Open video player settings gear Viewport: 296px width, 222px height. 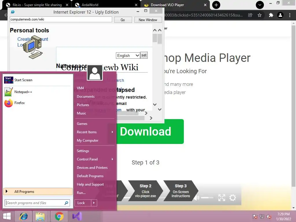point(233,198)
